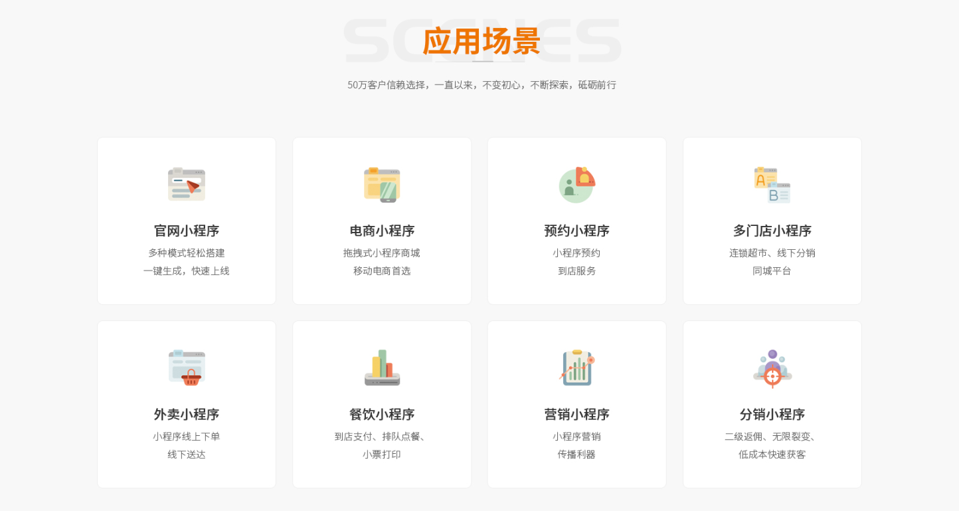Click the 营销小程序 clipboard chart icon
This screenshot has width=959, height=511.
coord(576,367)
